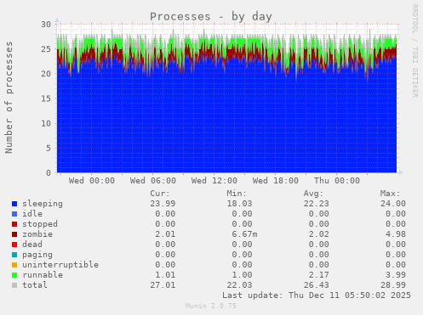Click zombie minimum value 6.67m
The image size is (423, 315).
pyautogui.click(x=244, y=234)
